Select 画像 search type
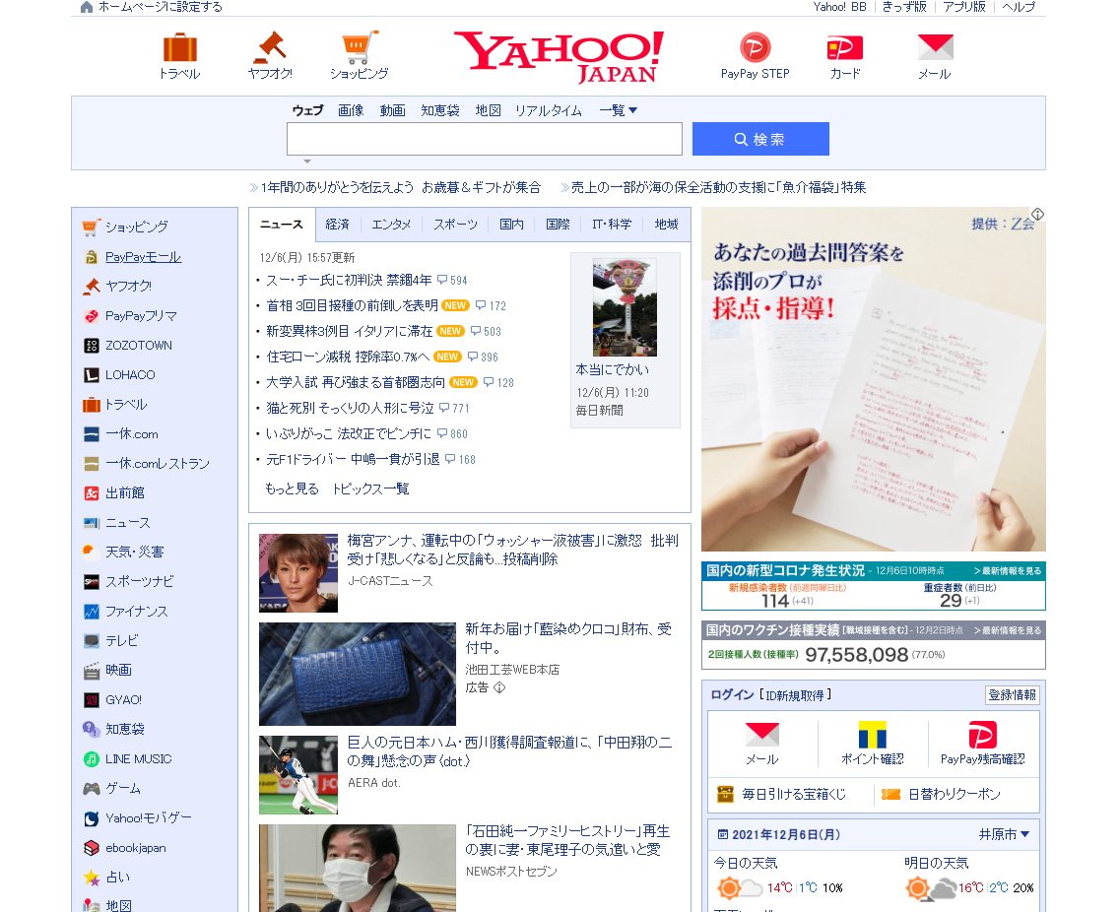Screen dimensions: 1120x912 tap(351, 110)
